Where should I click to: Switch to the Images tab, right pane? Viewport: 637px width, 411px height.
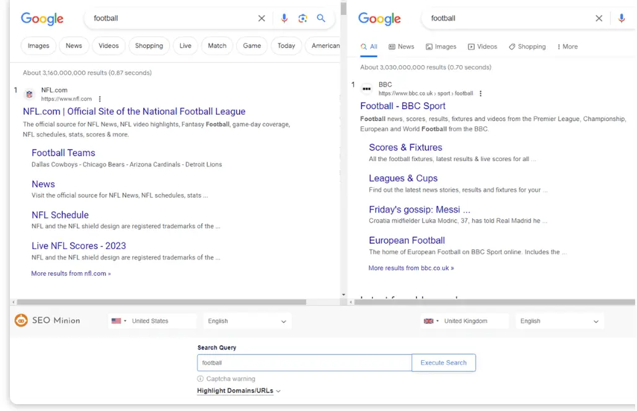[441, 46]
